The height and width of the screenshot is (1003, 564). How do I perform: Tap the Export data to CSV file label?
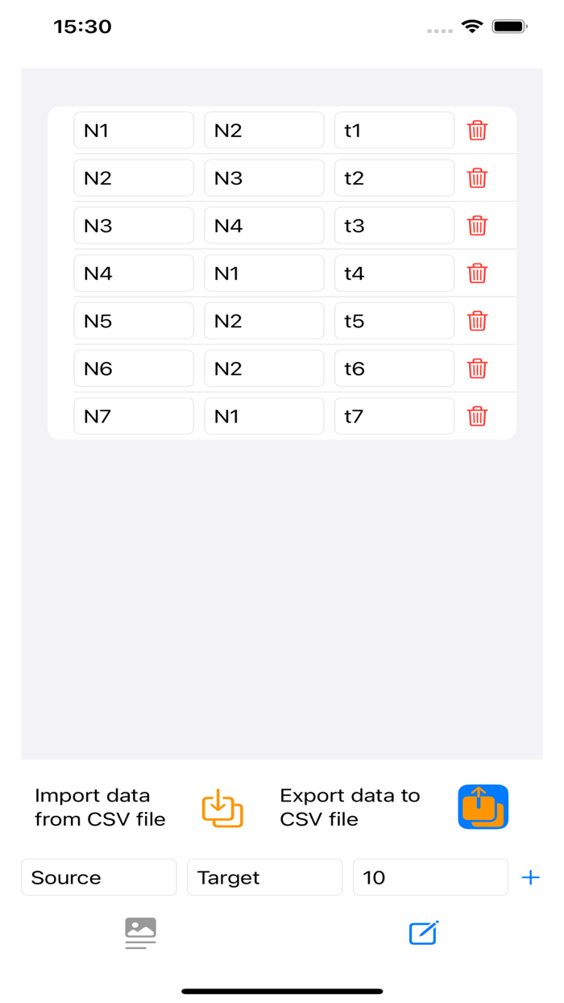(x=350, y=807)
